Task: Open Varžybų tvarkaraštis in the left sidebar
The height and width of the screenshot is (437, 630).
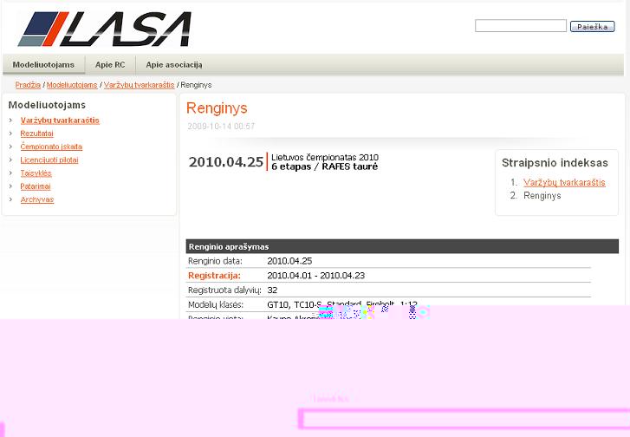Action: [60, 121]
